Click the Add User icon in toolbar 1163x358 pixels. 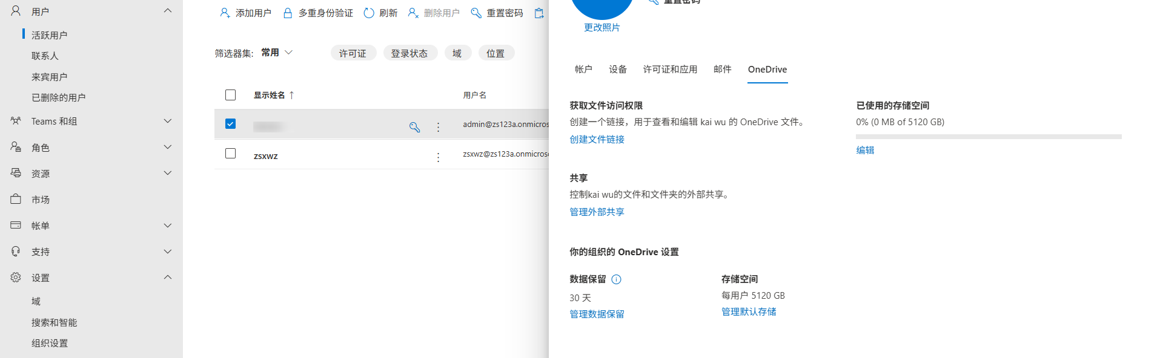(x=225, y=13)
